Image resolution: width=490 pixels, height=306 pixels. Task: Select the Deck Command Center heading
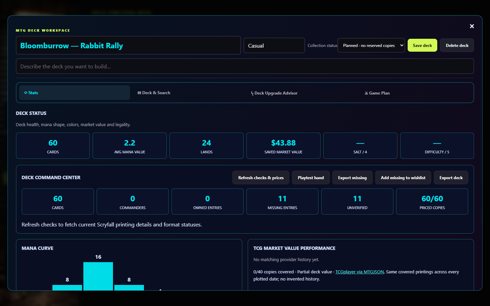pos(51,177)
